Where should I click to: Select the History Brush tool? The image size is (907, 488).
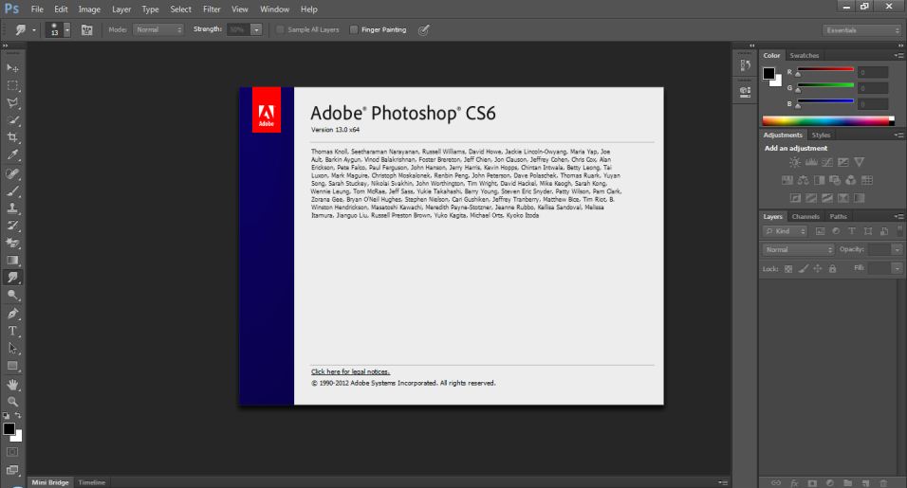12,226
